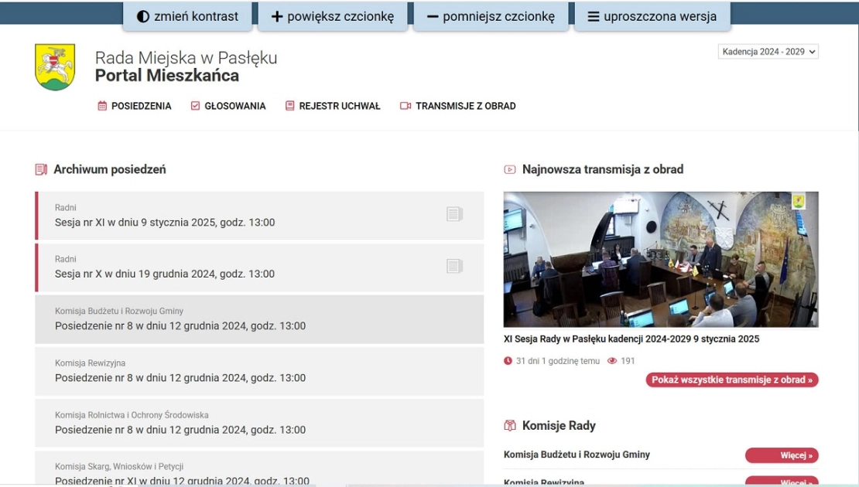859x487 pixels.
Task: Expand Komisja Budżetu with Więcej button
Action: point(782,455)
